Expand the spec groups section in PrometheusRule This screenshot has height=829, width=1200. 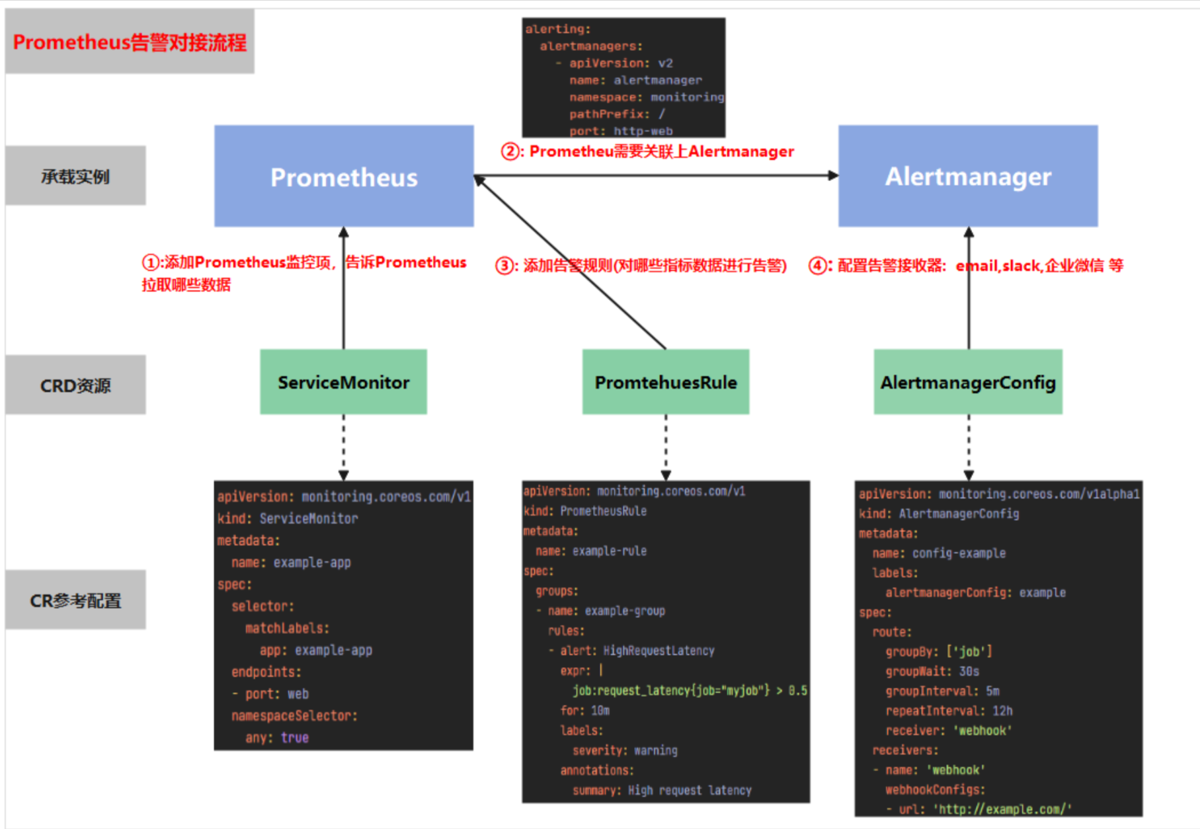(x=557, y=591)
